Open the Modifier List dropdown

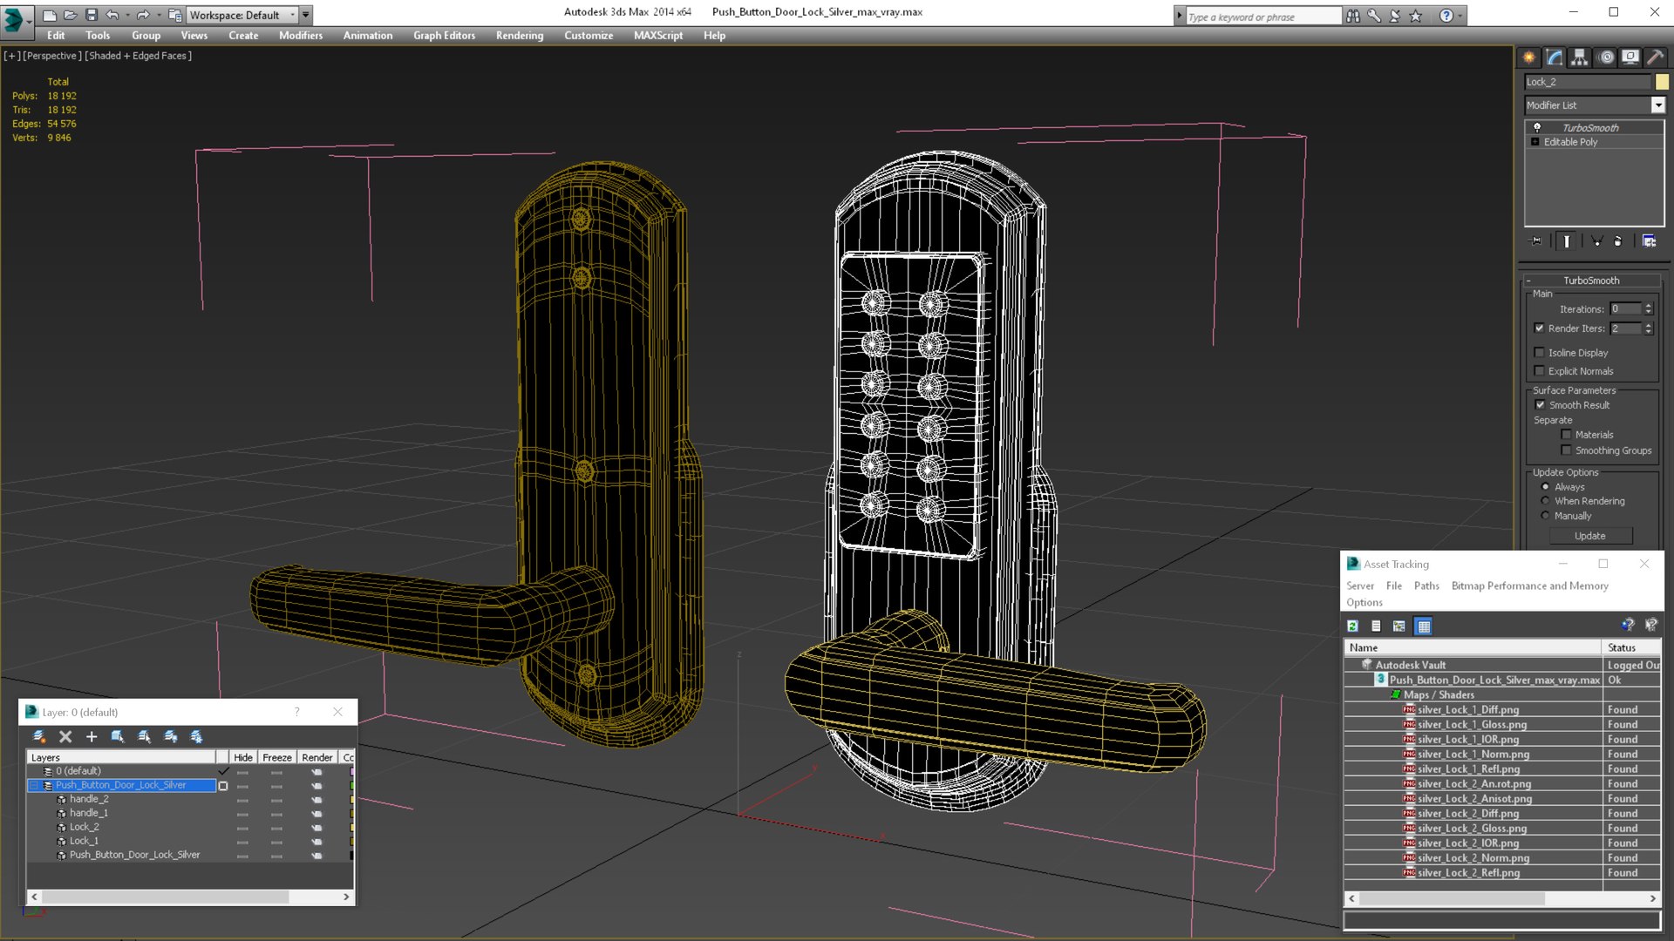[x=1658, y=105]
